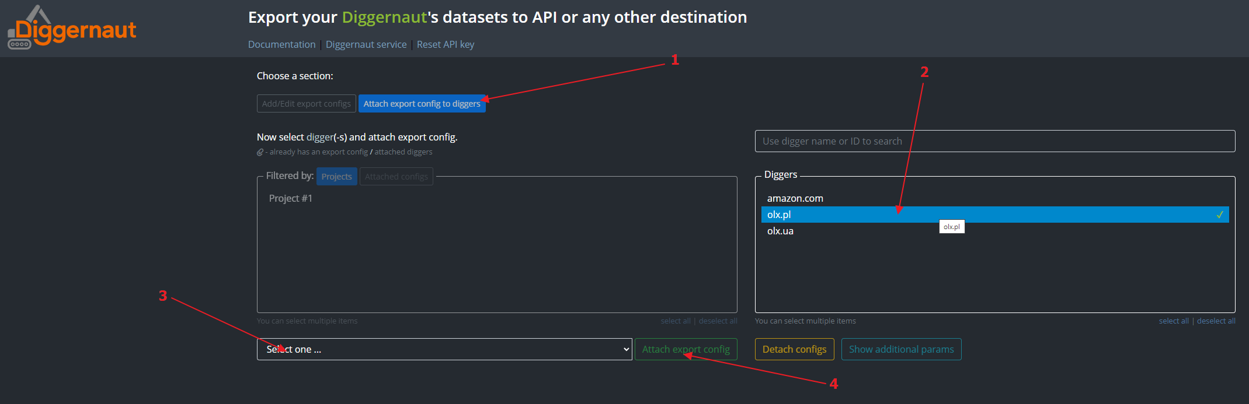The height and width of the screenshot is (404, 1249).
Task: Select Attach export config to diggers section
Action: click(x=422, y=103)
